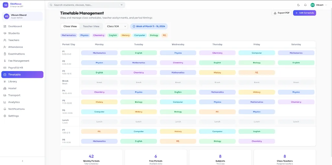The image size is (332, 165).
Task: Click the Tuesday Lunch cell
Action: (x=138, y=121)
